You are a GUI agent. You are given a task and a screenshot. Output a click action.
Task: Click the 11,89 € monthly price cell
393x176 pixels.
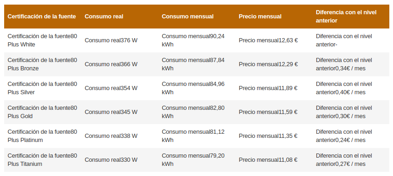[274, 88]
